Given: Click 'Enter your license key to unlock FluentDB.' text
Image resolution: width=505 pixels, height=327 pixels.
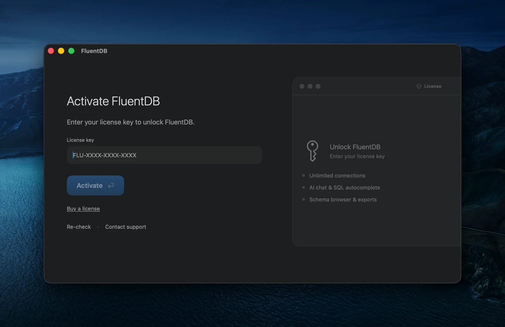Looking at the screenshot, I should click(x=131, y=122).
